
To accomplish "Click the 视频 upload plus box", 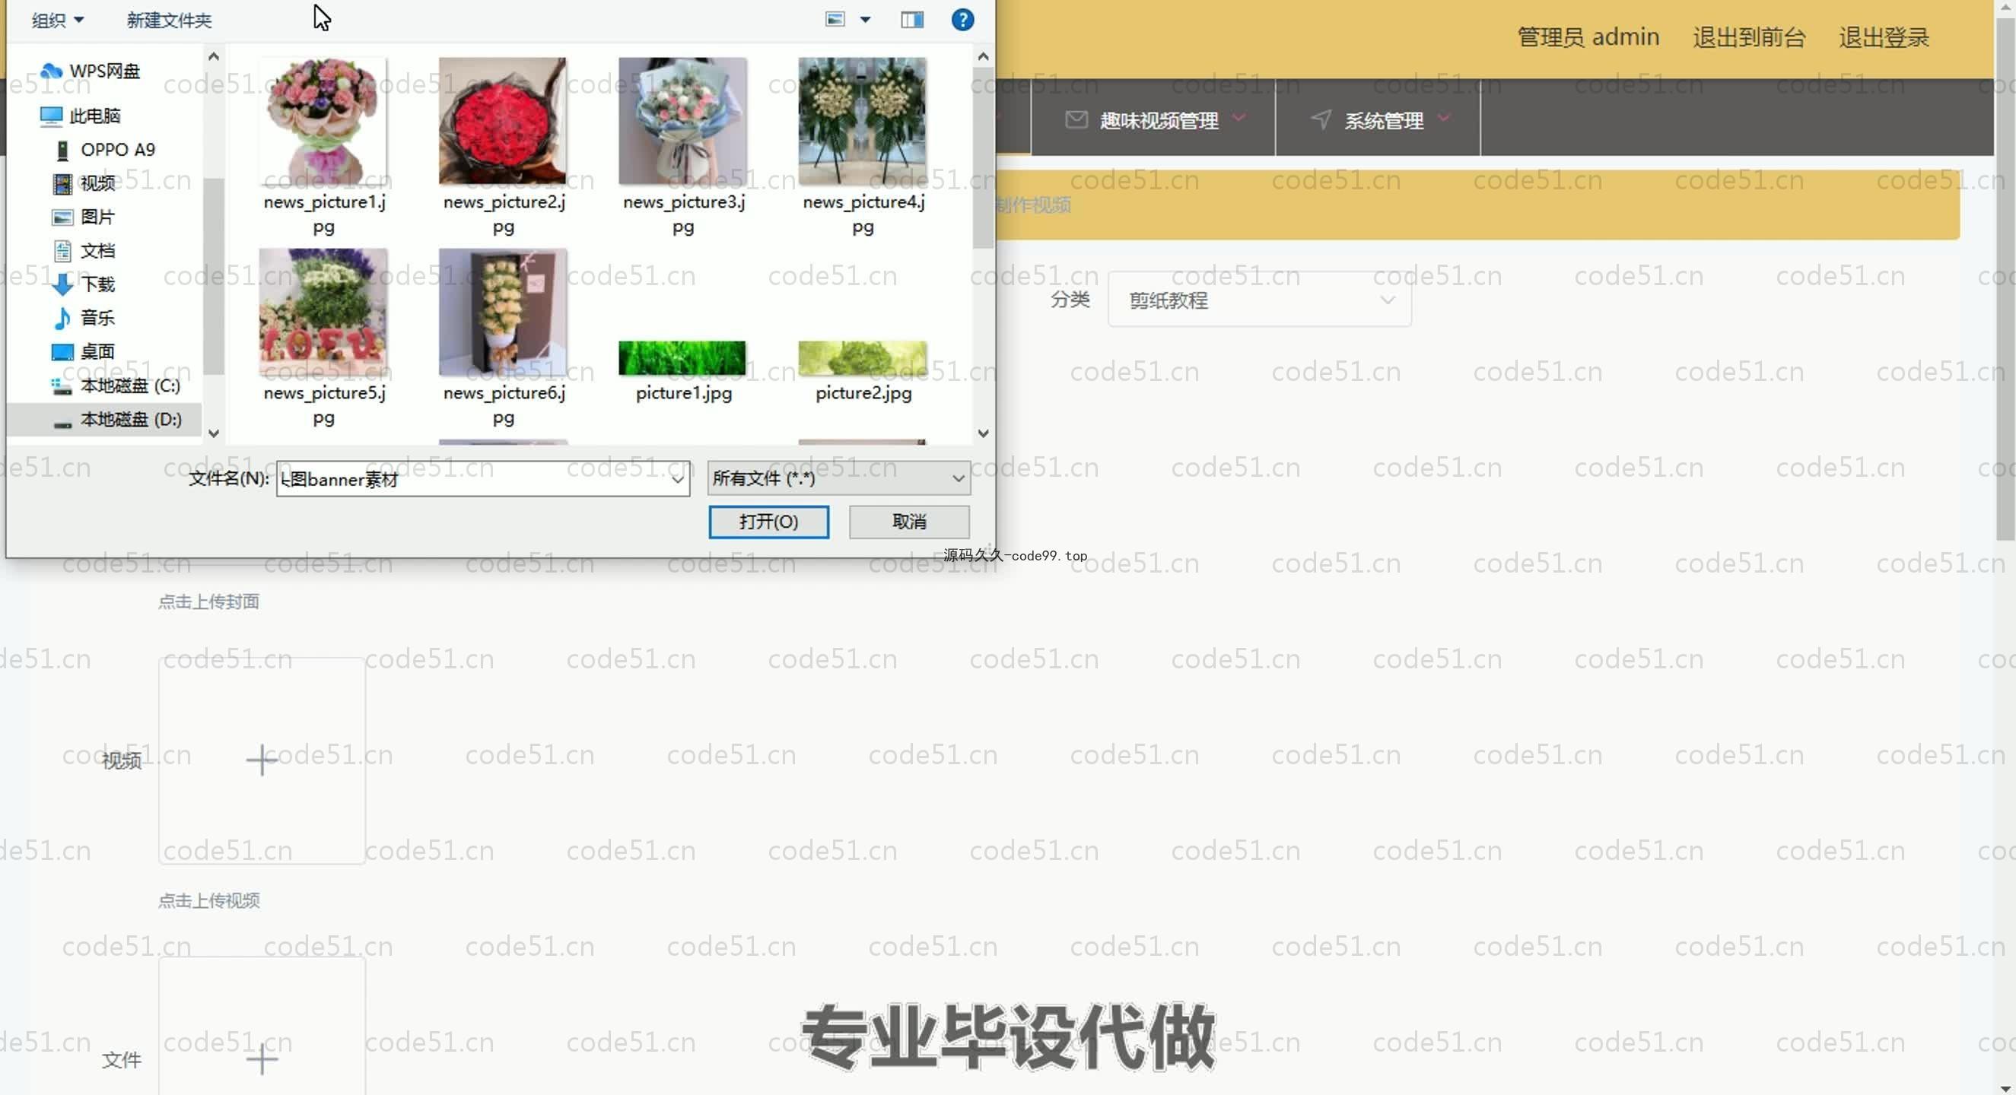I will coord(262,760).
